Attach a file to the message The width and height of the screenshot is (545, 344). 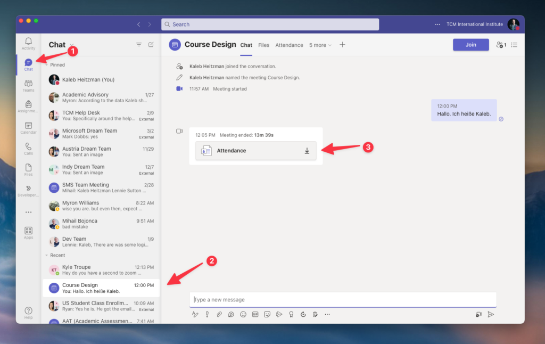(x=219, y=314)
